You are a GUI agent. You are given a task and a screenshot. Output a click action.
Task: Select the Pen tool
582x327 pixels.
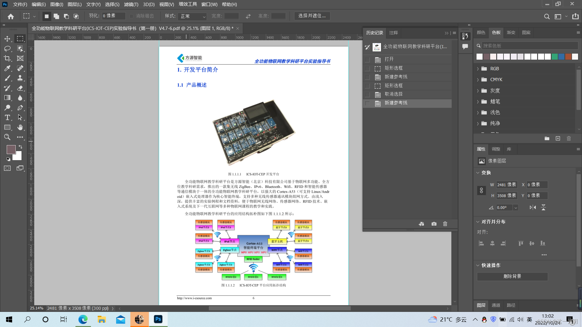(20, 108)
